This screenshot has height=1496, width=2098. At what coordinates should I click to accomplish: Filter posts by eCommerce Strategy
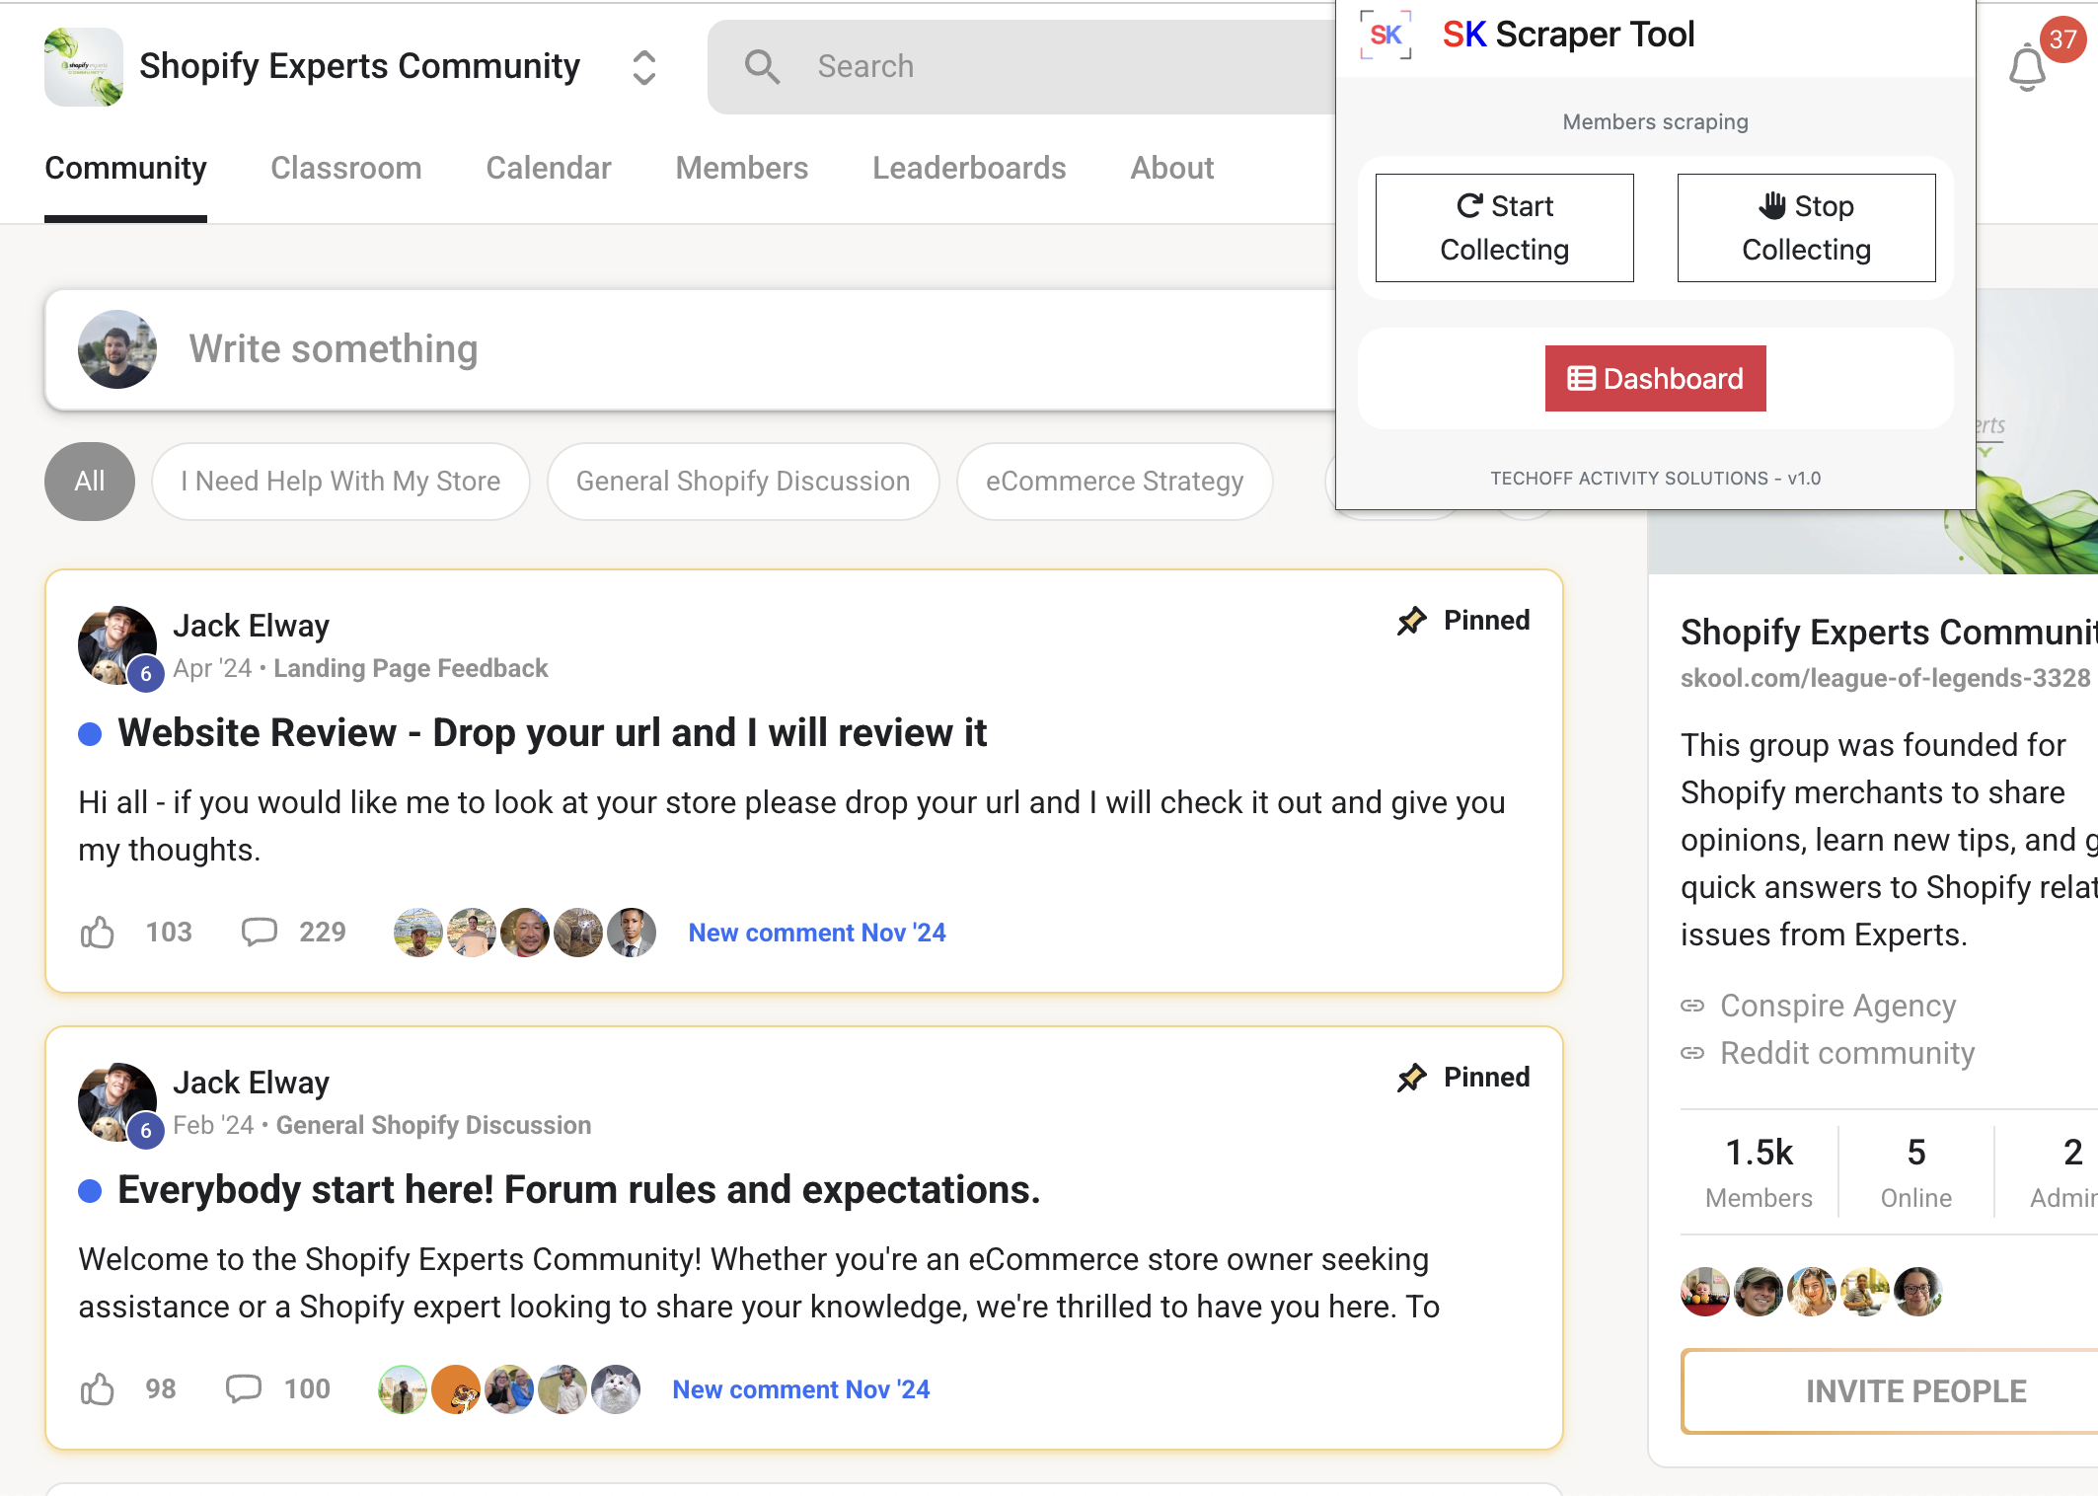click(1114, 482)
